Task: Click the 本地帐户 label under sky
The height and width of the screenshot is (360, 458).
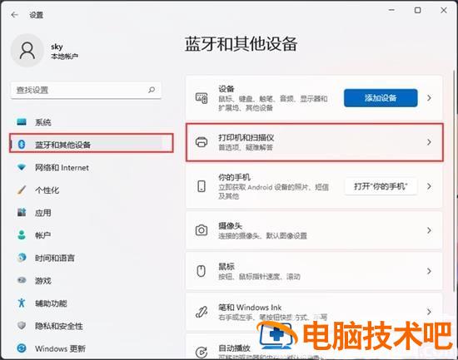Action: (65, 57)
